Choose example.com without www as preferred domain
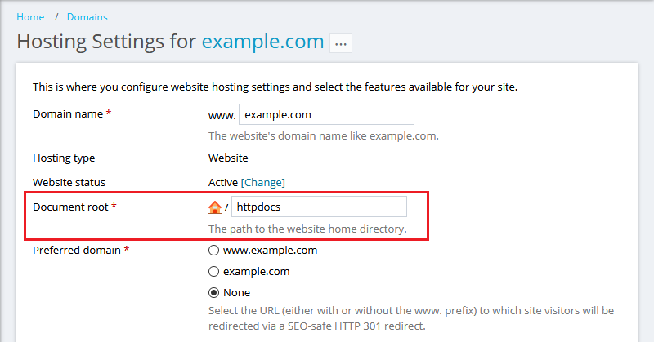654x342 pixels. [214, 271]
